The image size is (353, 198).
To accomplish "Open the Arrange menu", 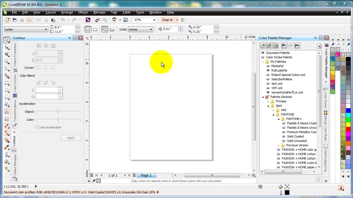I will tap(67, 12).
